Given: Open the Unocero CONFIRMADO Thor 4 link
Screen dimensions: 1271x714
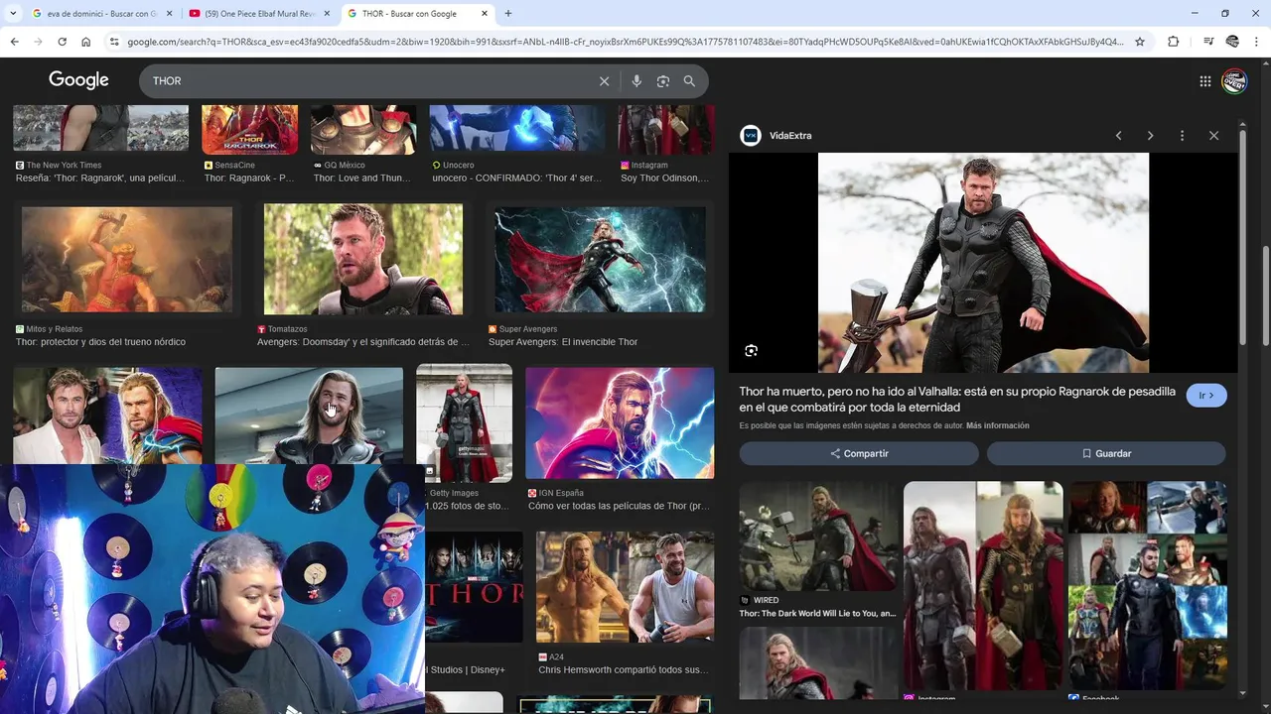Looking at the screenshot, I should [x=516, y=178].
